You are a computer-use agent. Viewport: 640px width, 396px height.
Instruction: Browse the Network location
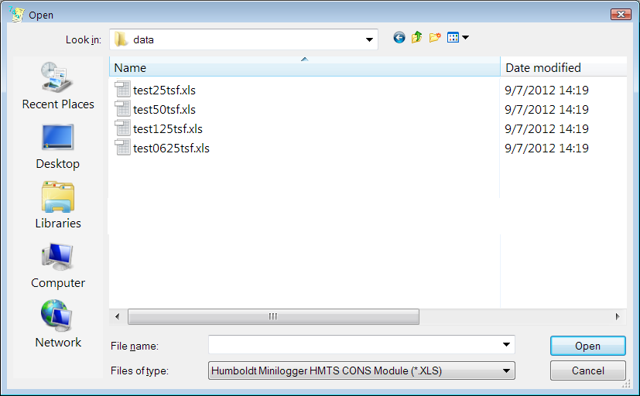point(58,324)
